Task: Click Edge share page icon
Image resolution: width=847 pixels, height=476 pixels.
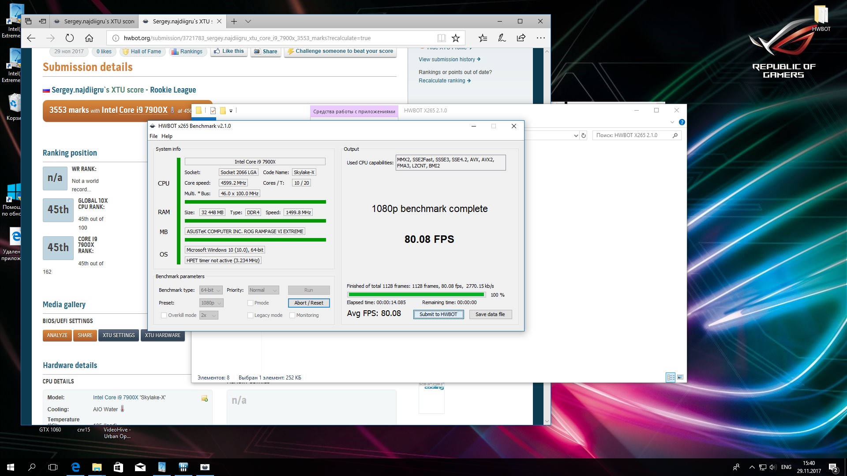Action: pyautogui.click(x=521, y=38)
